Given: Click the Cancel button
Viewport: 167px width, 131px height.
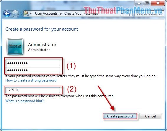Looking at the screenshot, I should (x=150, y=116).
